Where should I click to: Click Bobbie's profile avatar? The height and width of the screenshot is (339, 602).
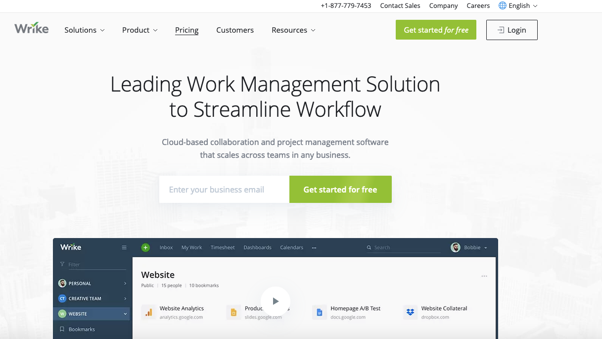pyautogui.click(x=456, y=247)
